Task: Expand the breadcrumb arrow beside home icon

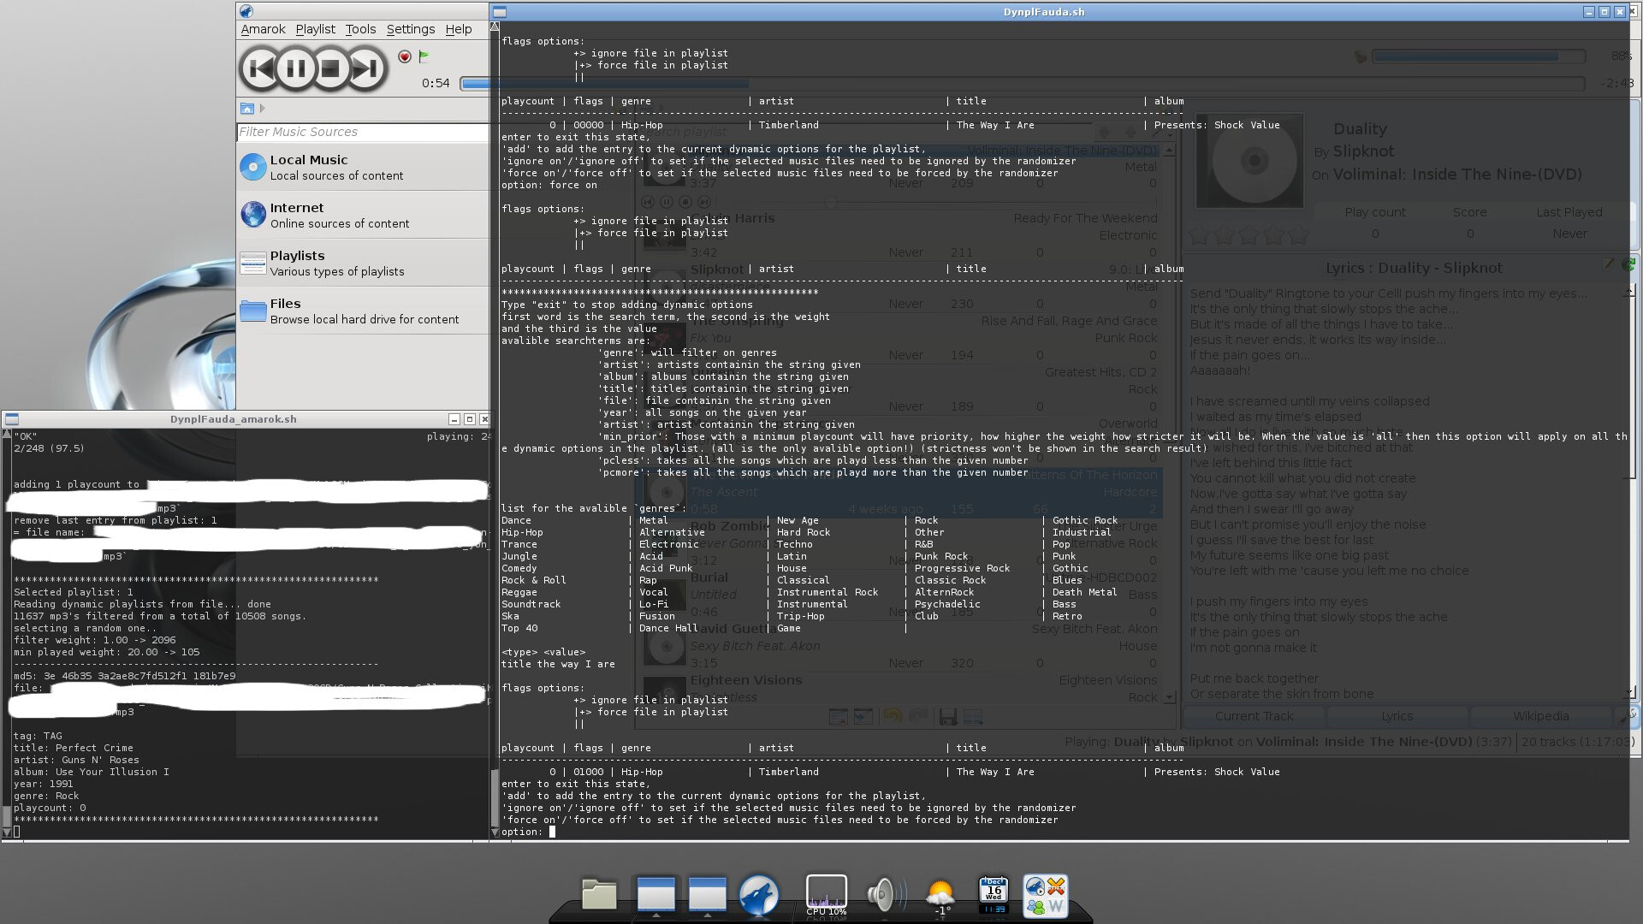Action: [x=263, y=109]
